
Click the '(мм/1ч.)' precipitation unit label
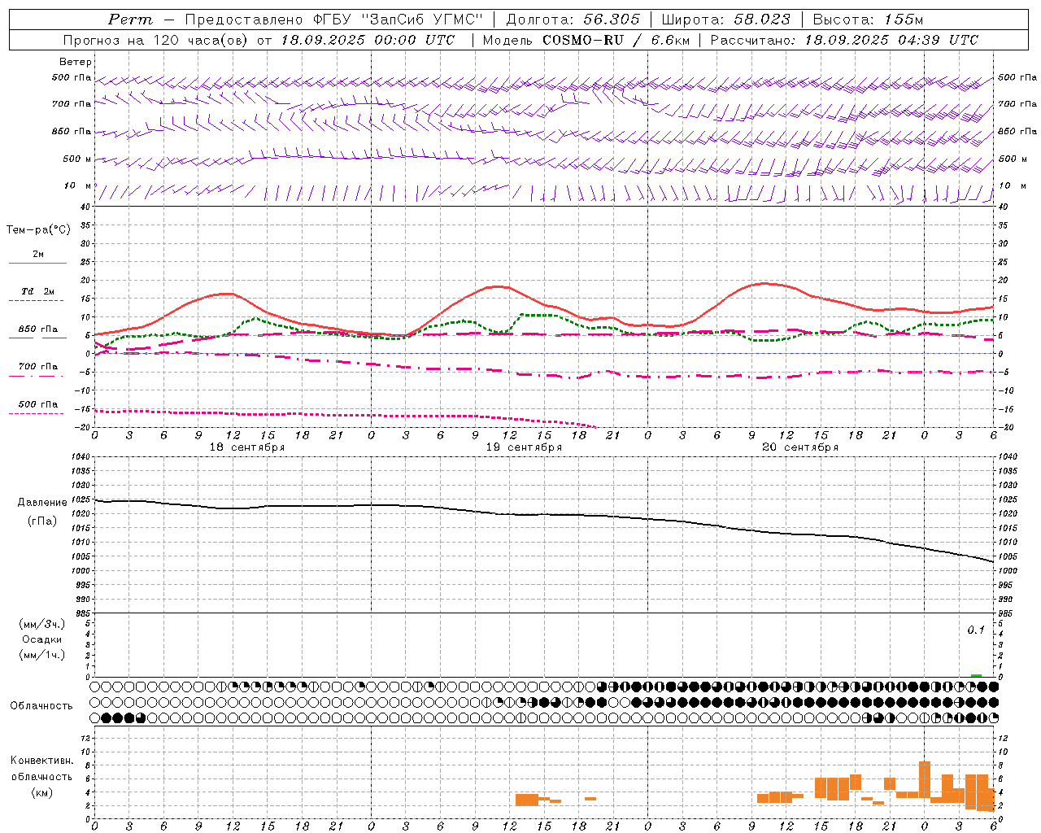(x=41, y=655)
